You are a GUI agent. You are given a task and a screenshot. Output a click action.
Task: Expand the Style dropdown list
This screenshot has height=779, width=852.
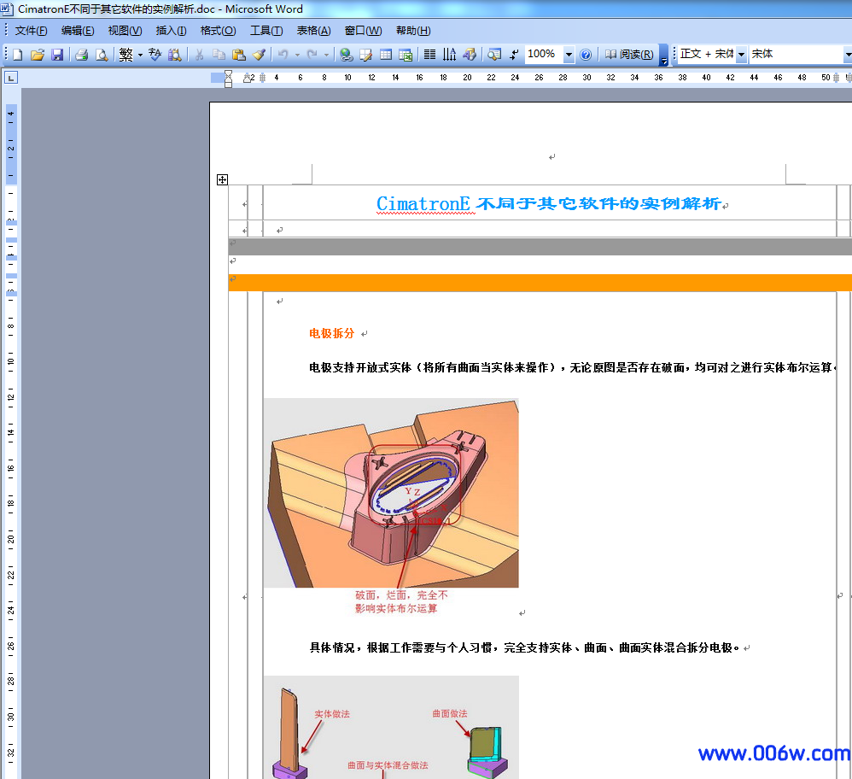pos(741,55)
